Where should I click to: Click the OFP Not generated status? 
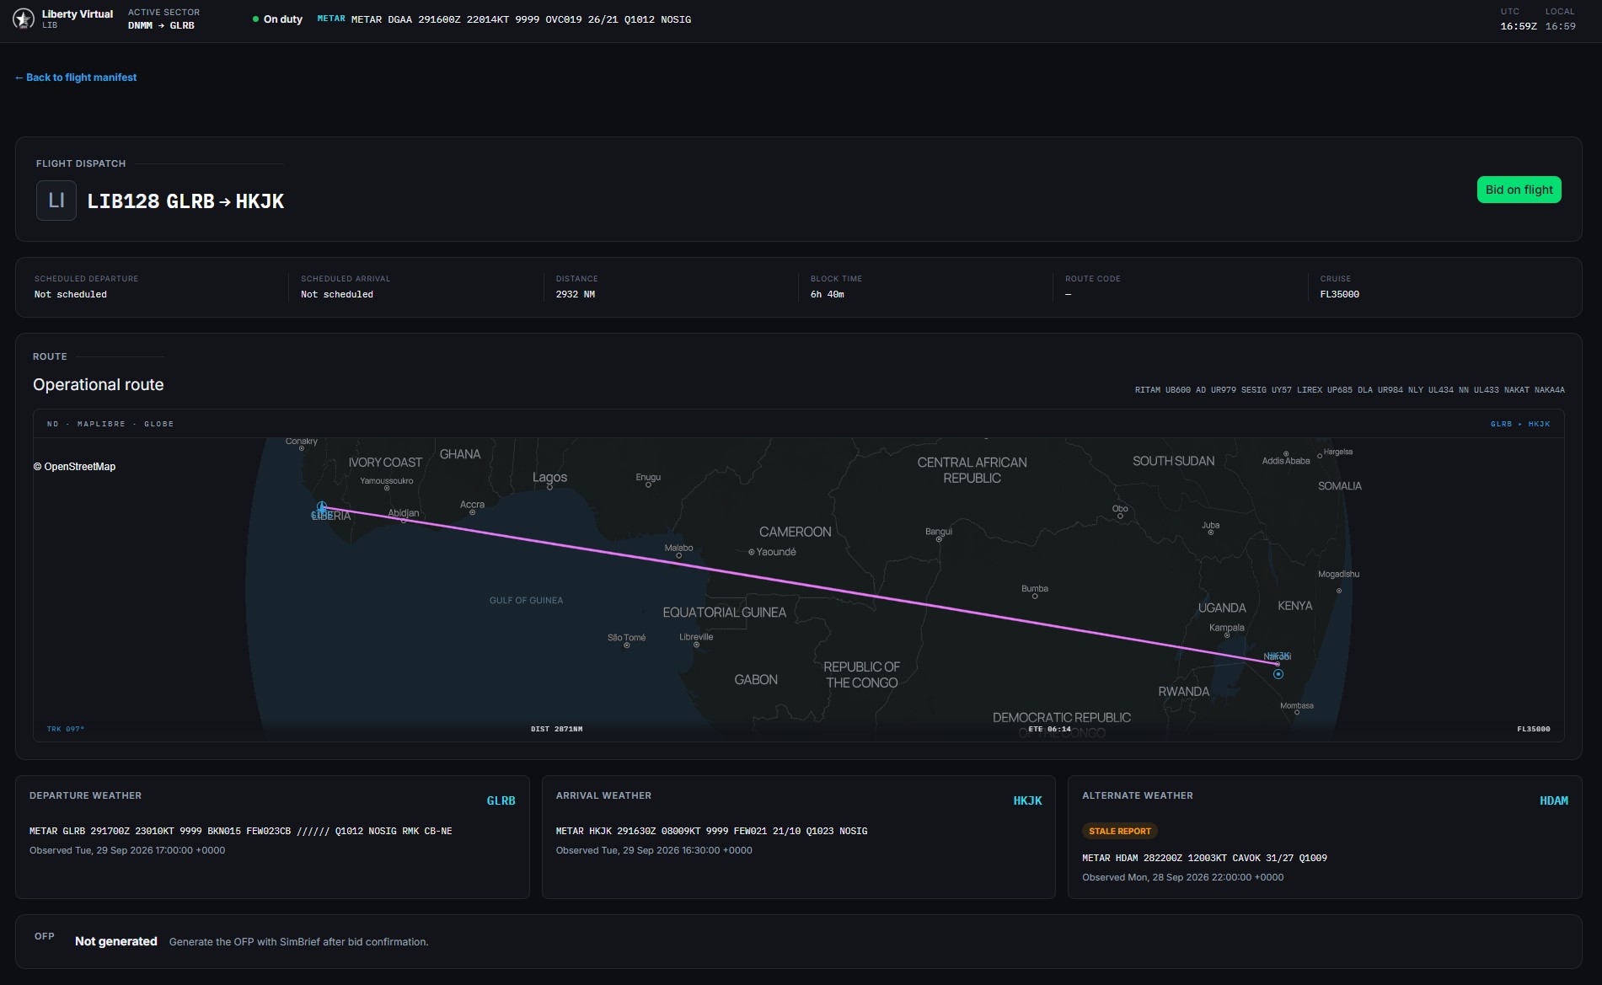pyautogui.click(x=116, y=941)
